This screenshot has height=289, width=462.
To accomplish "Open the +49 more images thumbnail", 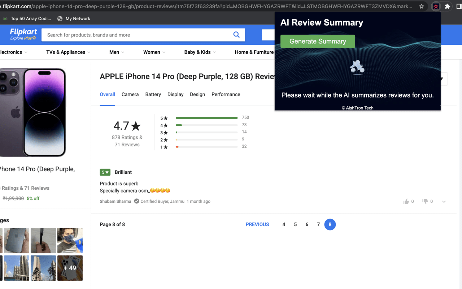I will coord(70,268).
